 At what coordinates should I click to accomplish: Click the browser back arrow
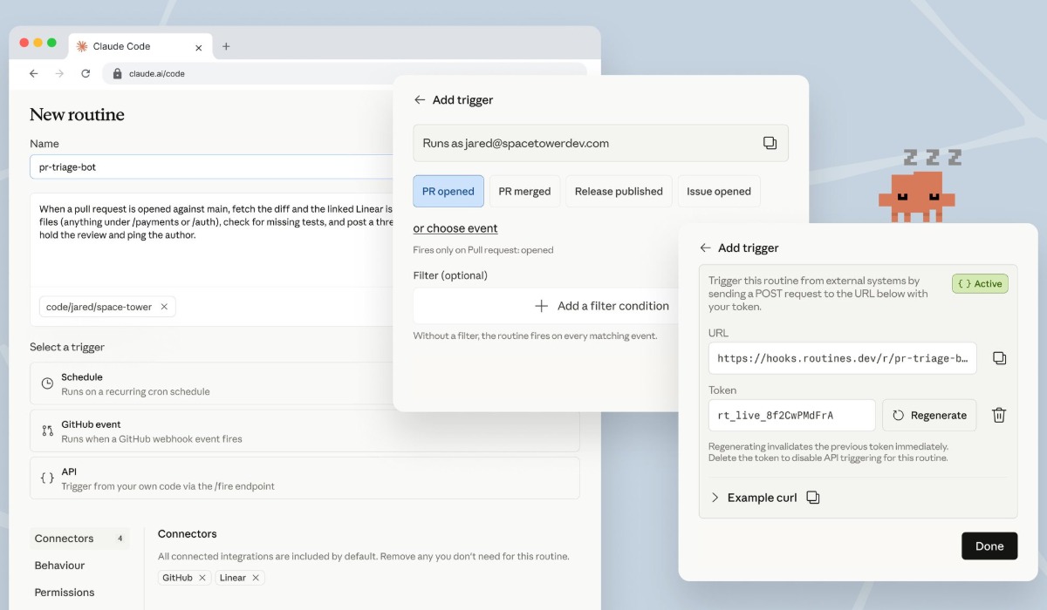33,73
